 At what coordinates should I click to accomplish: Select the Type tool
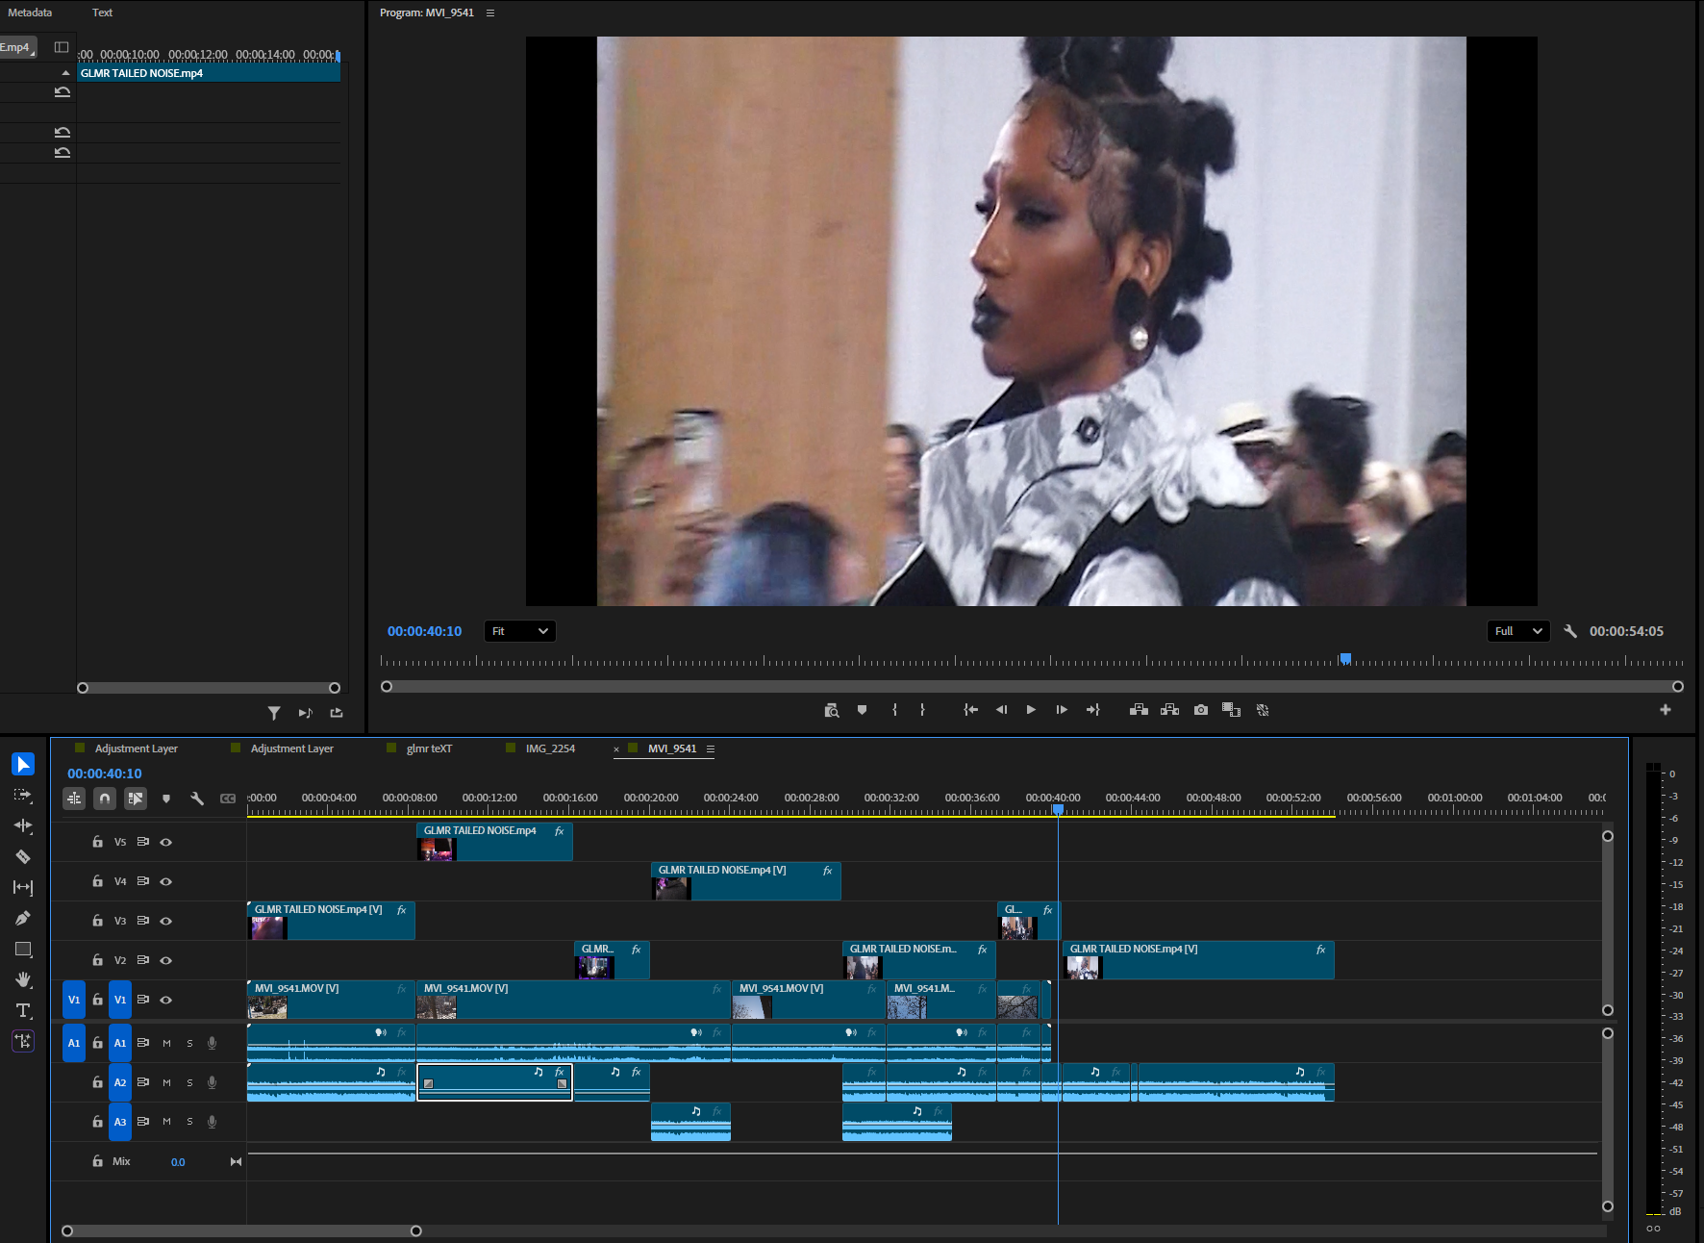coord(23,1010)
